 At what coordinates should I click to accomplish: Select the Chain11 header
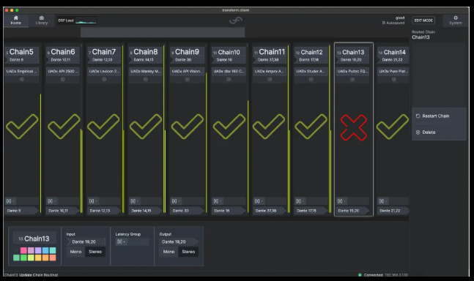point(270,55)
